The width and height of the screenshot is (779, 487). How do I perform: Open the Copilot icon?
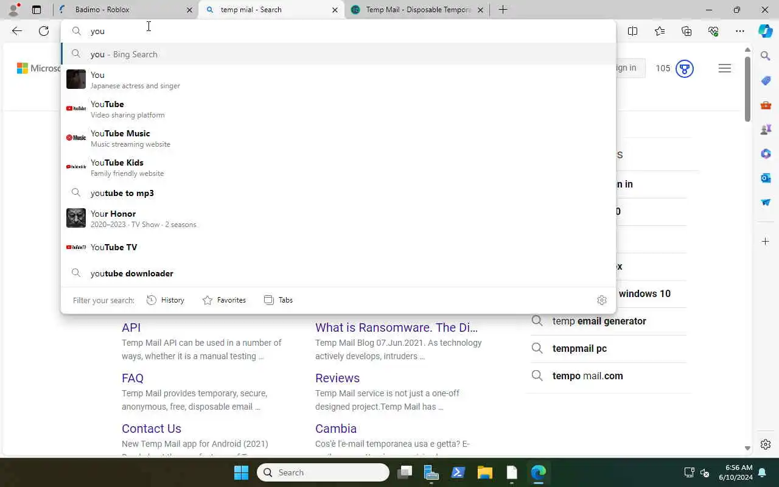(x=766, y=31)
